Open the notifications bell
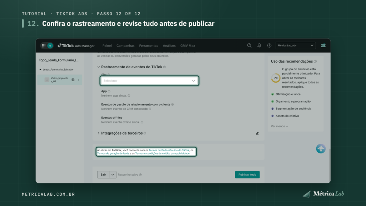The width and height of the screenshot is (366, 206). point(259,45)
